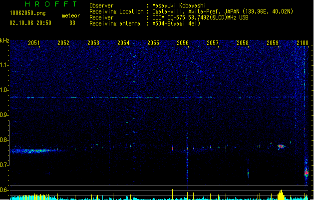Click the 2058 time marker
The width and height of the screenshot is (314, 200).
click(x=243, y=43)
